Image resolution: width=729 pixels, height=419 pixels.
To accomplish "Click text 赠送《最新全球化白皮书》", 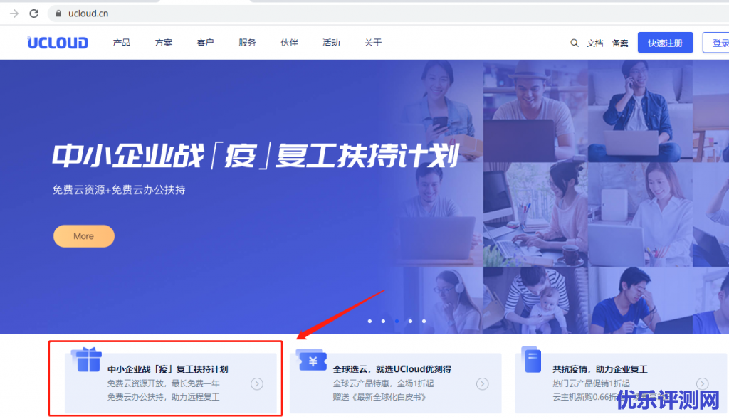I will pyautogui.click(x=379, y=397).
